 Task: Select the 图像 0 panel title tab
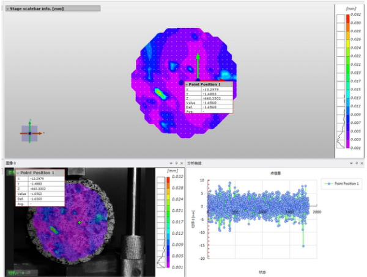coord(11,164)
